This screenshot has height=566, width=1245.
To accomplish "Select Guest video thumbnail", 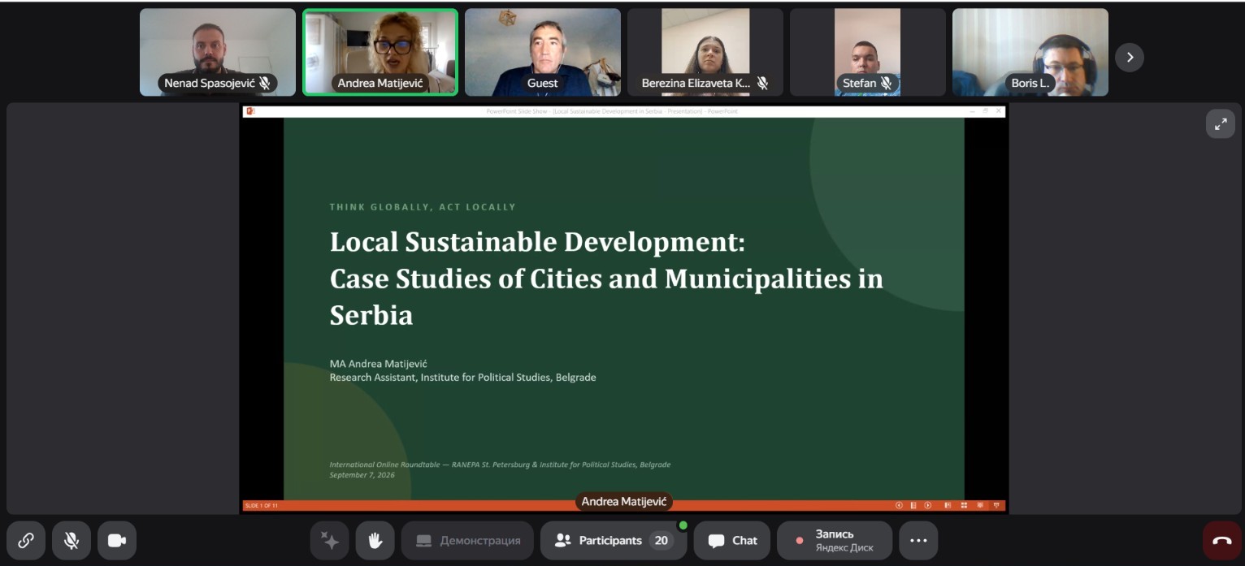I will coord(543,52).
